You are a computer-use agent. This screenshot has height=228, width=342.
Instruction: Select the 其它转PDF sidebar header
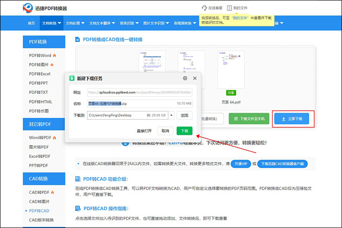(44, 124)
